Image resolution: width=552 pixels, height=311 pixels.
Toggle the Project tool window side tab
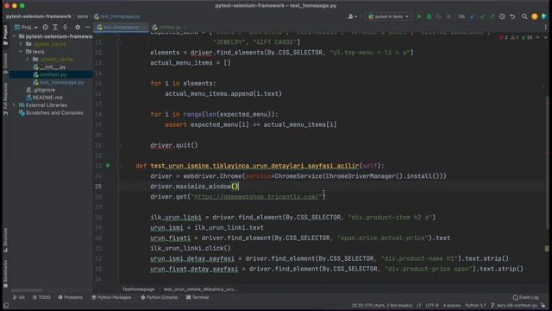point(5,35)
